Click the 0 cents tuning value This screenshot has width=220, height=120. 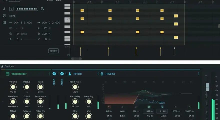tap(22, 34)
